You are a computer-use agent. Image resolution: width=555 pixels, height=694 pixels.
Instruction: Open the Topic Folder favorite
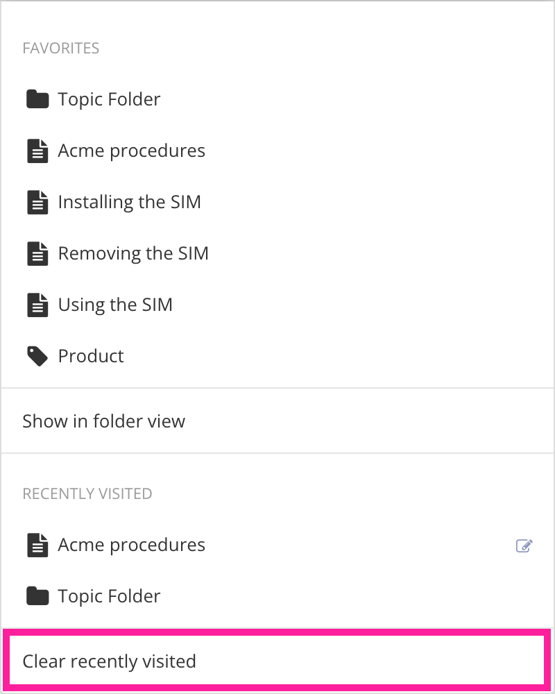109,99
